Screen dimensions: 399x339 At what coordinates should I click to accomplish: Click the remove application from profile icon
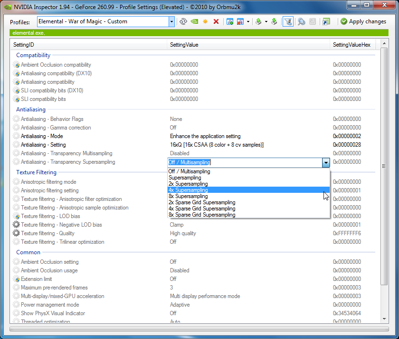coord(240,21)
